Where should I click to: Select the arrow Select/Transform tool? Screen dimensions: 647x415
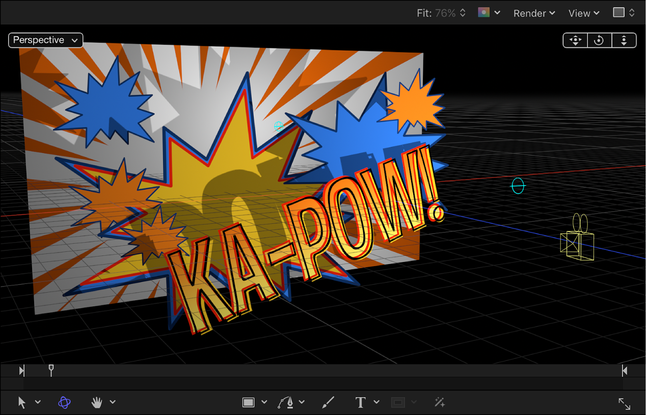21,402
